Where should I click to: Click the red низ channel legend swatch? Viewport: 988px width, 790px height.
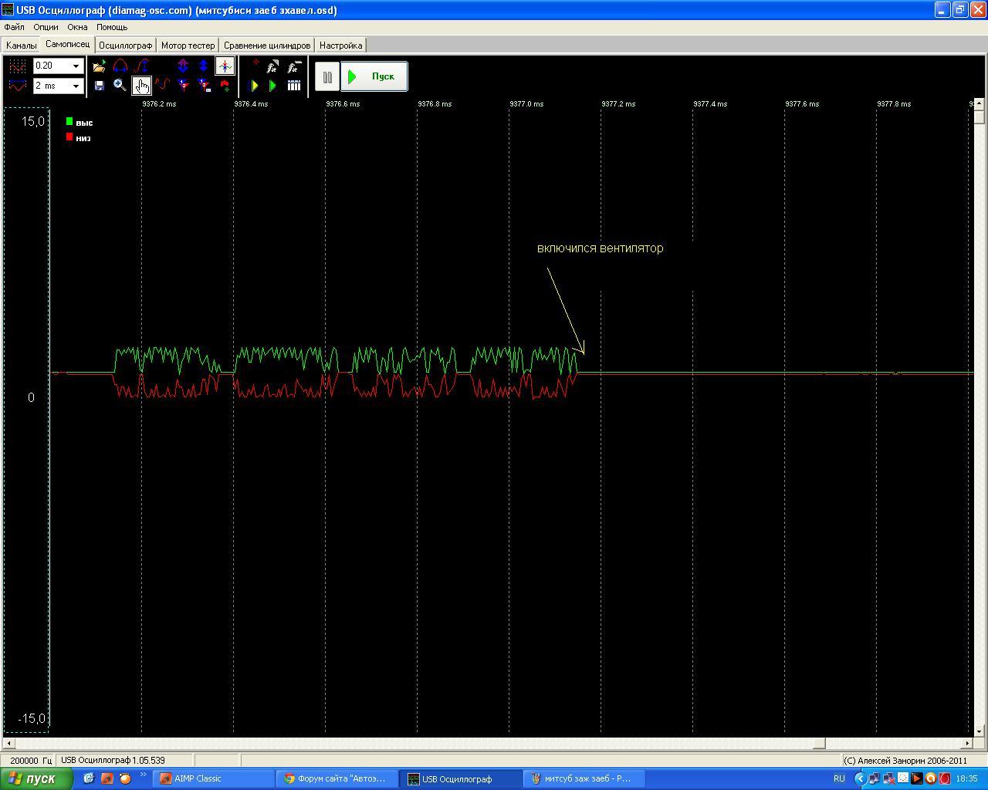(x=69, y=137)
